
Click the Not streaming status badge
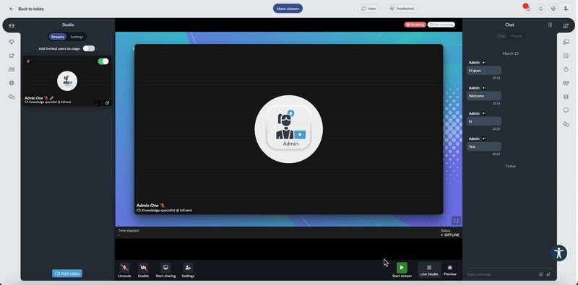click(x=441, y=25)
